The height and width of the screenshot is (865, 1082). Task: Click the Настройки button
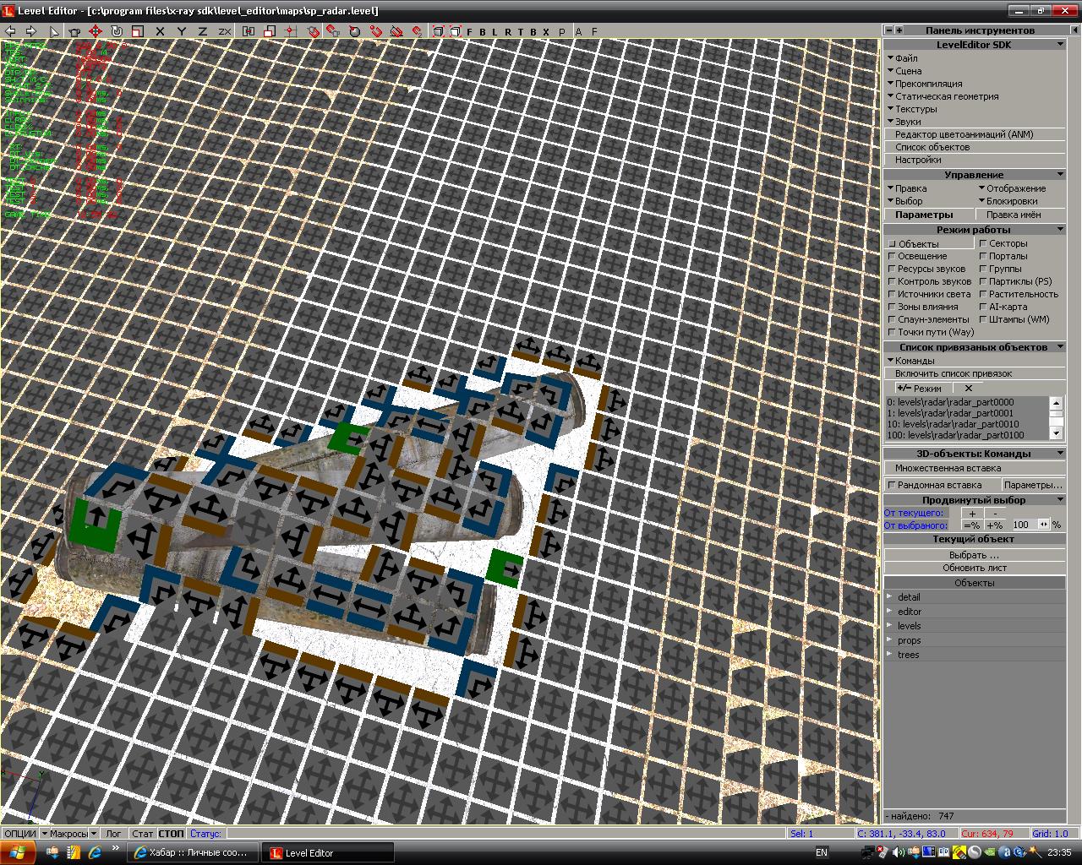975,160
